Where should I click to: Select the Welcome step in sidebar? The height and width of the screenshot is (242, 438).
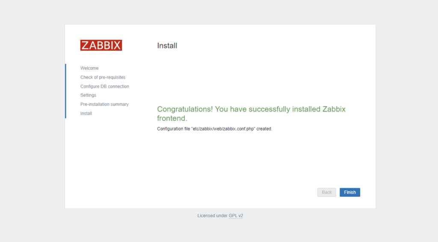pyautogui.click(x=89, y=68)
